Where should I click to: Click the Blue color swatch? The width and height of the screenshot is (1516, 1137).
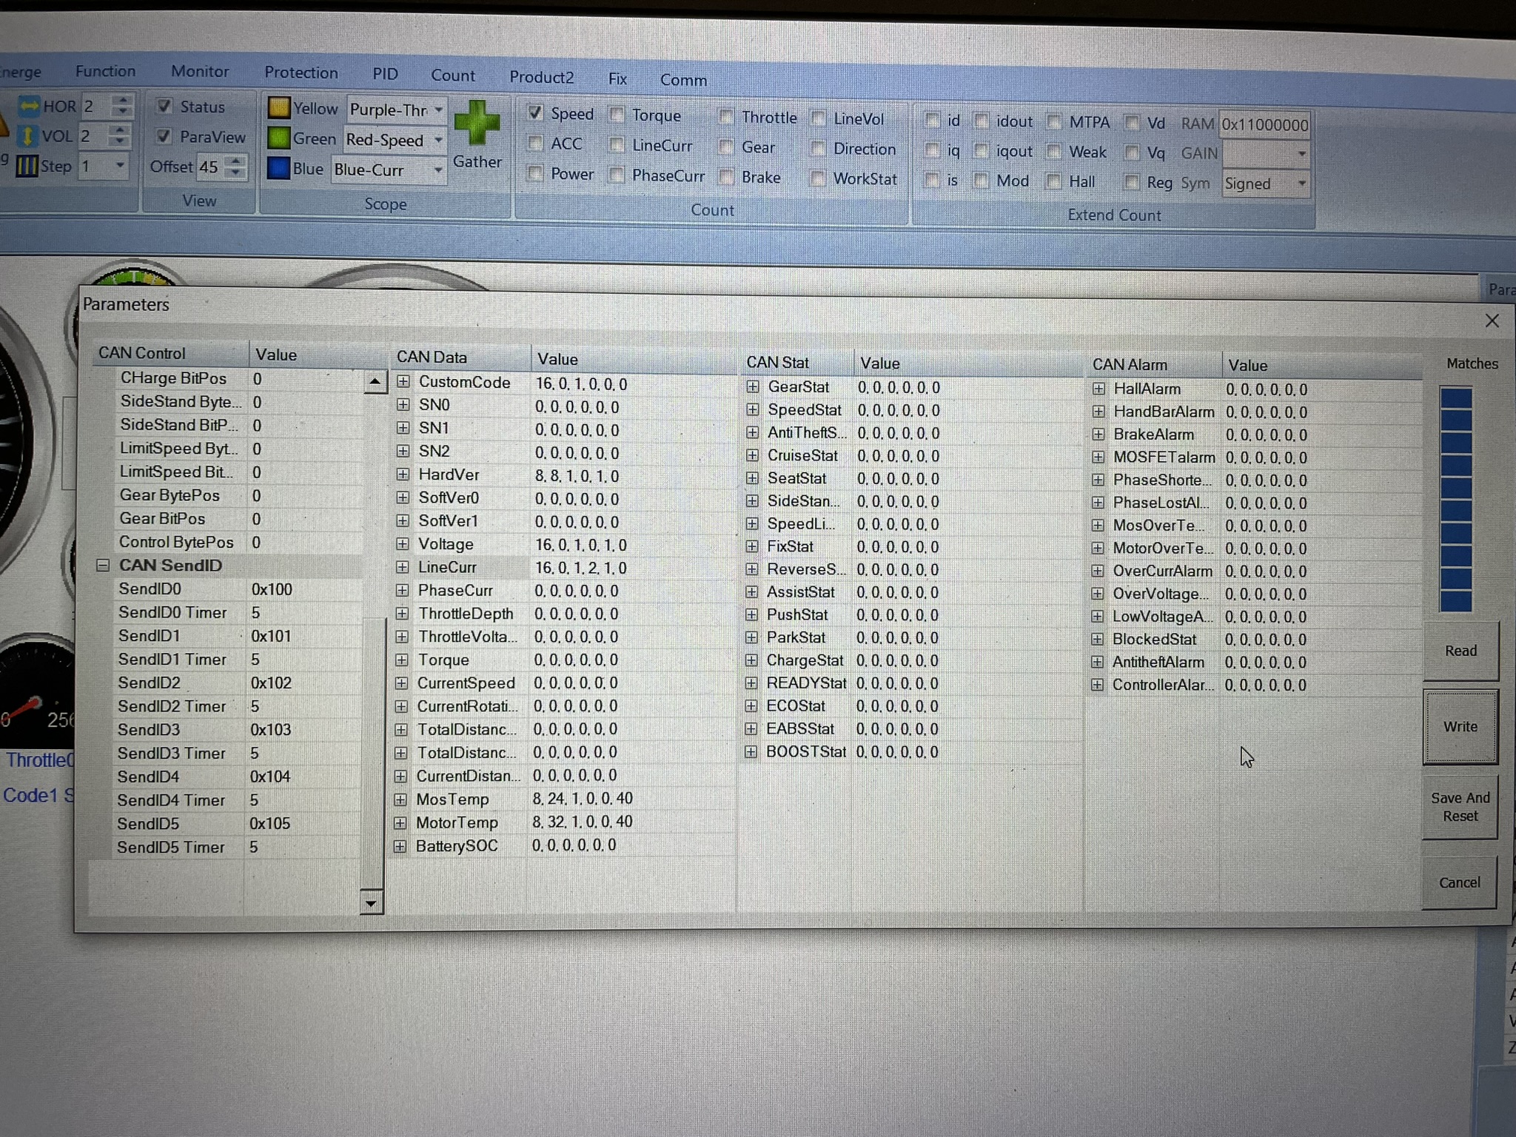pos(278,169)
